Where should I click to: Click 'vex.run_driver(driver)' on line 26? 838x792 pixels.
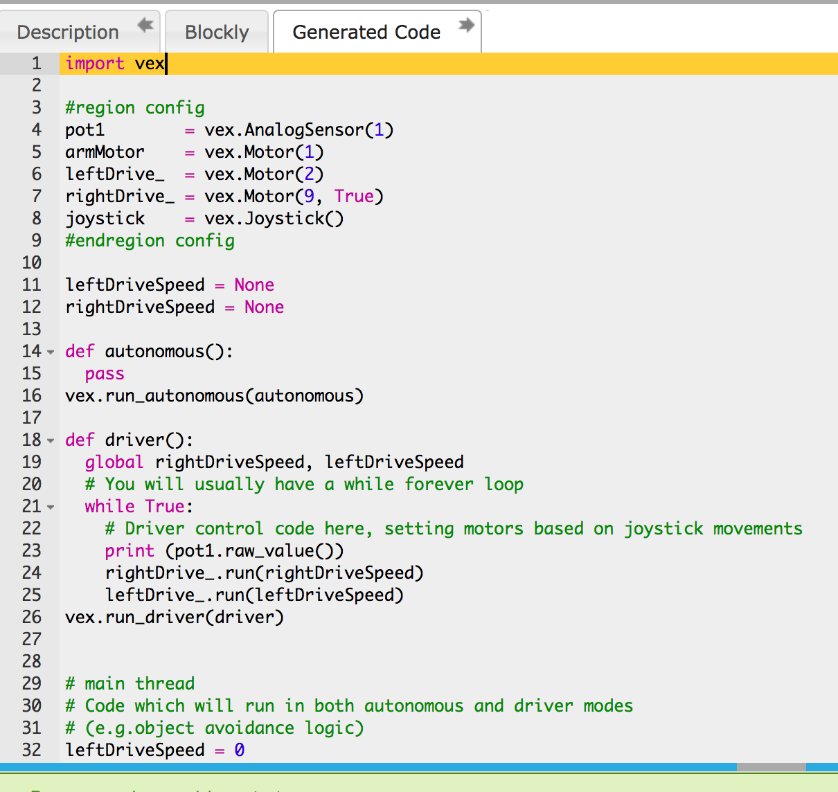175,618
